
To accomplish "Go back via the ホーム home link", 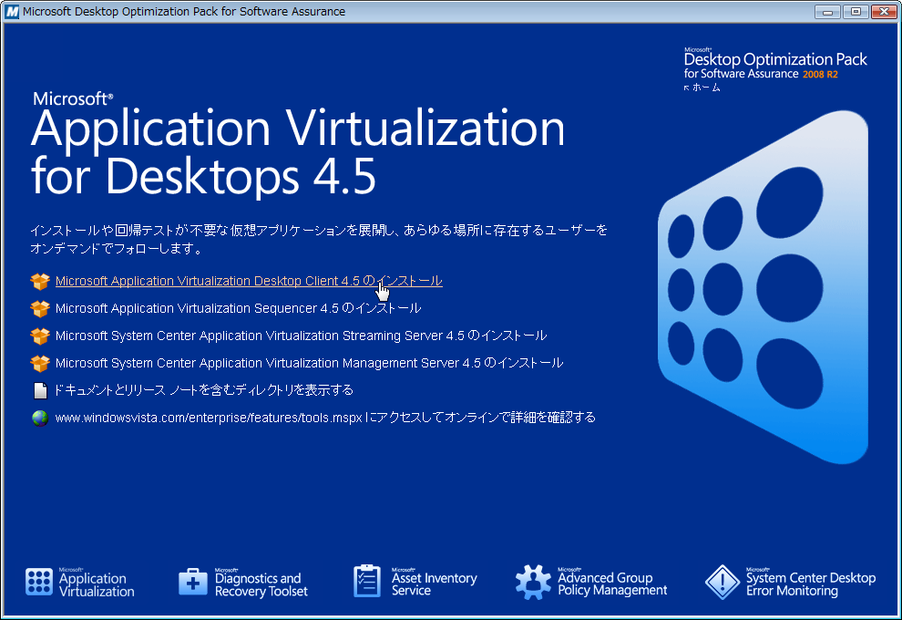I will (x=704, y=88).
